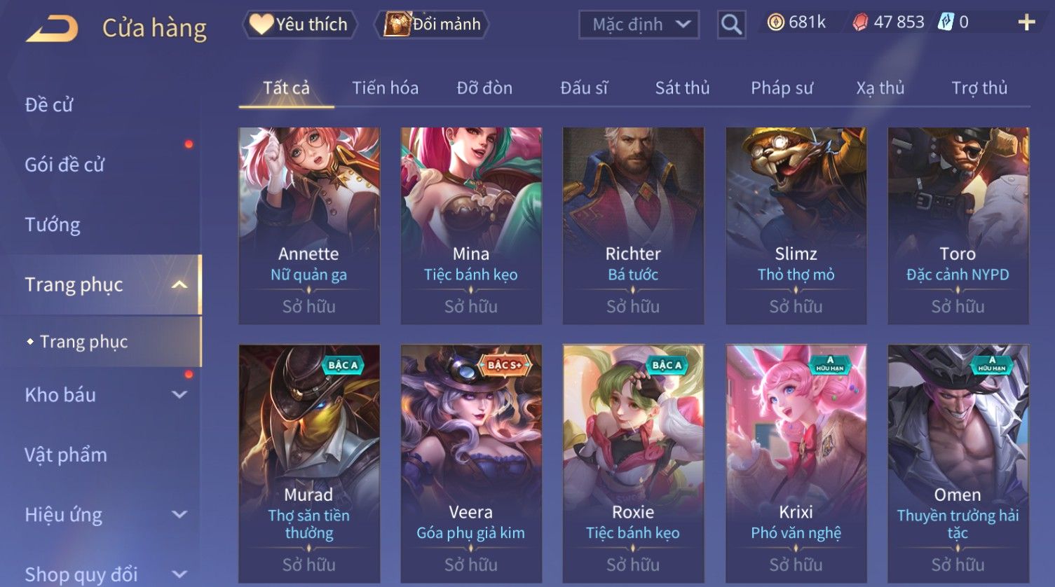Switch to the Sát thủ tab

coord(682,88)
